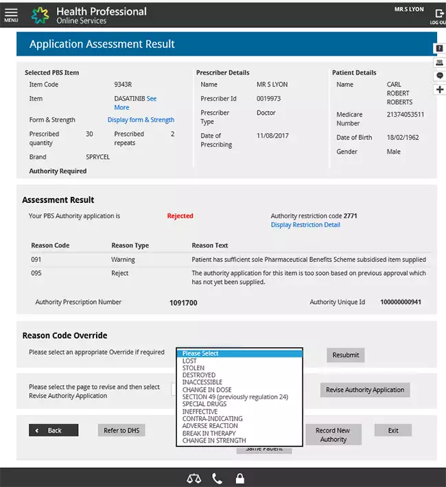The height and width of the screenshot is (487, 446).
Task: Choose CHANGE IN DOSE override option
Action: [x=207, y=390]
